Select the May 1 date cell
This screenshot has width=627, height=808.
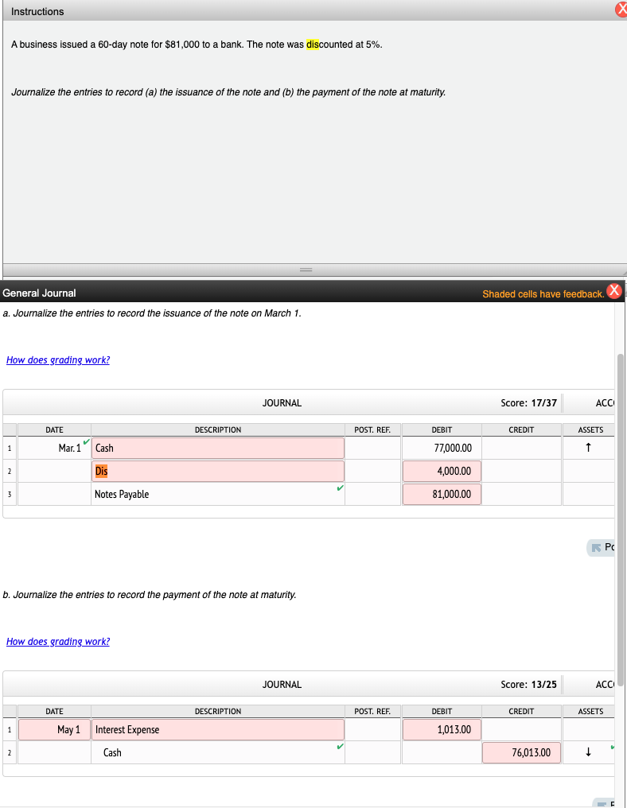coord(54,730)
